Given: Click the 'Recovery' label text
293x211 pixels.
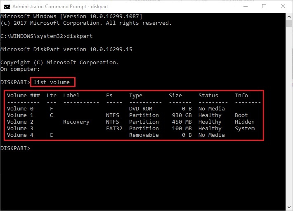Looking at the screenshot, I should click(76, 122).
